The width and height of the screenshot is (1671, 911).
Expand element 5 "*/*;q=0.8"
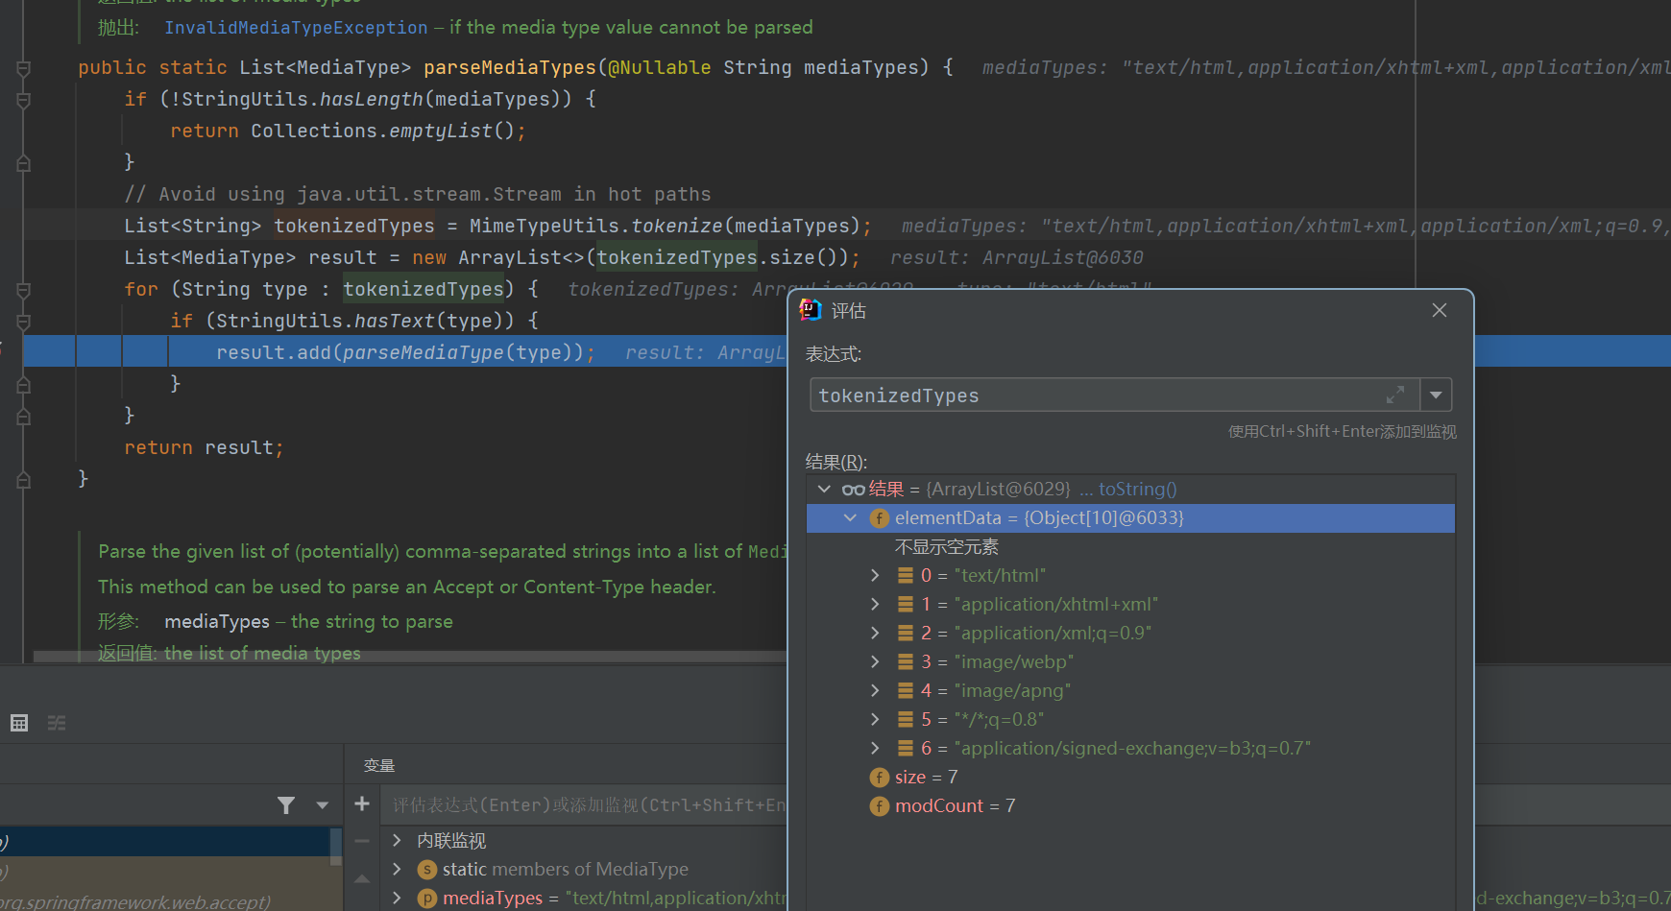click(875, 719)
